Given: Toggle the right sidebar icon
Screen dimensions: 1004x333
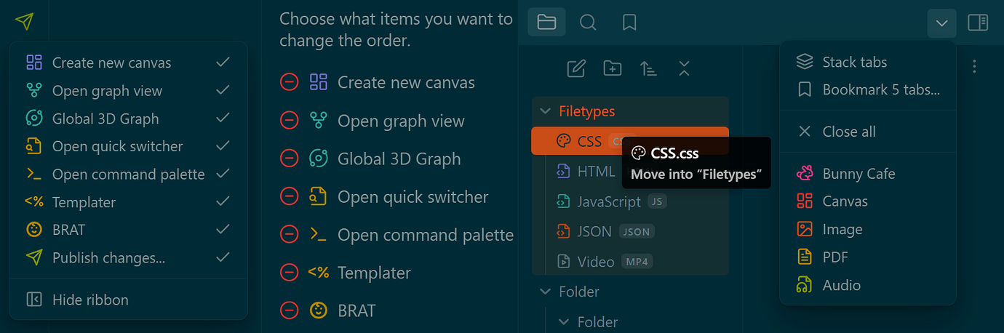Looking at the screenshot, I should click(x=978, y=23).
